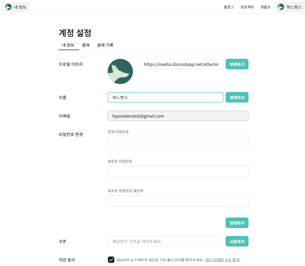Focus the 이름 field containing 혀느현스
Image resolution: width=305 pixels, height=266 pixels.
[165, 97]
